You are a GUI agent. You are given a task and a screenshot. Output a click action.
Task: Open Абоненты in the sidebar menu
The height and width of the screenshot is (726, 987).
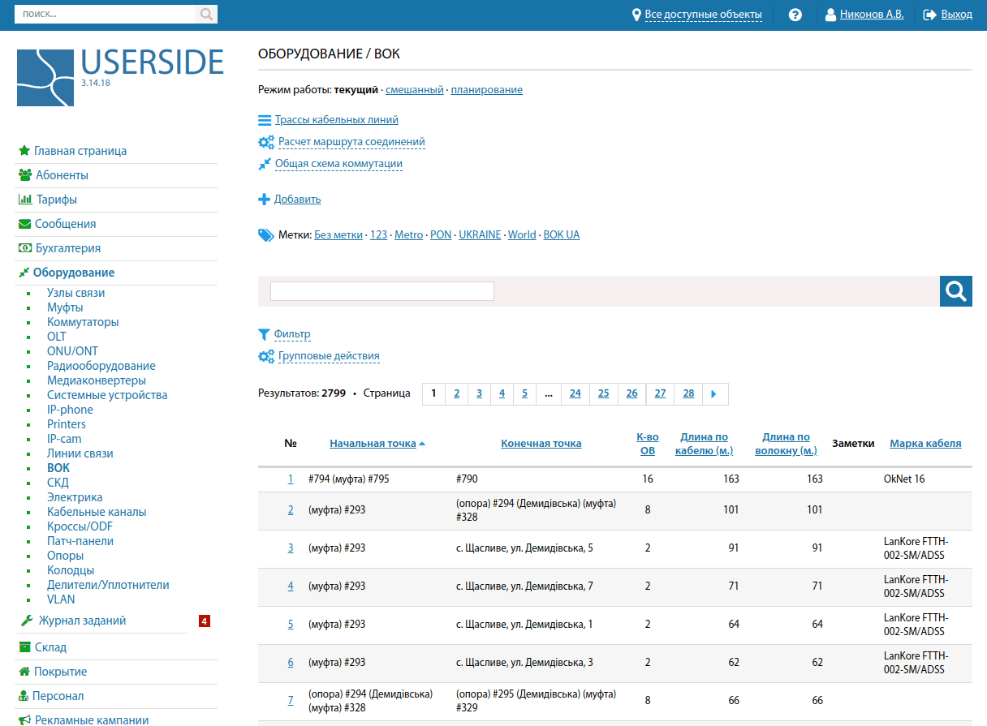coord(62,175)
